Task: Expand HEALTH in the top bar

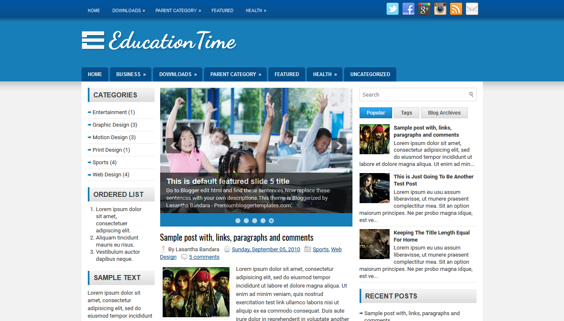Action: 256,10
